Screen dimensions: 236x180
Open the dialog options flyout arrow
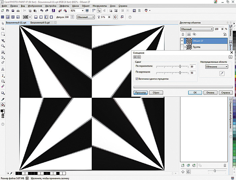click(230, 57)
